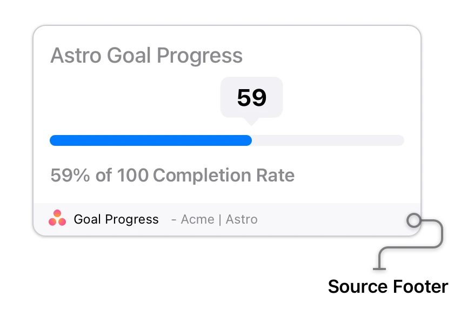This screenshot has width=454, height=323.
Task: Select the Astro Goal Progress card title
Action: (x=146, y=55)
